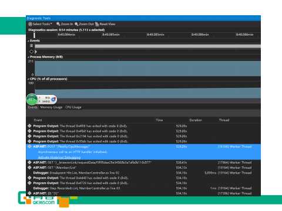Switch to the Memory Usage tab

coord(51,107)
